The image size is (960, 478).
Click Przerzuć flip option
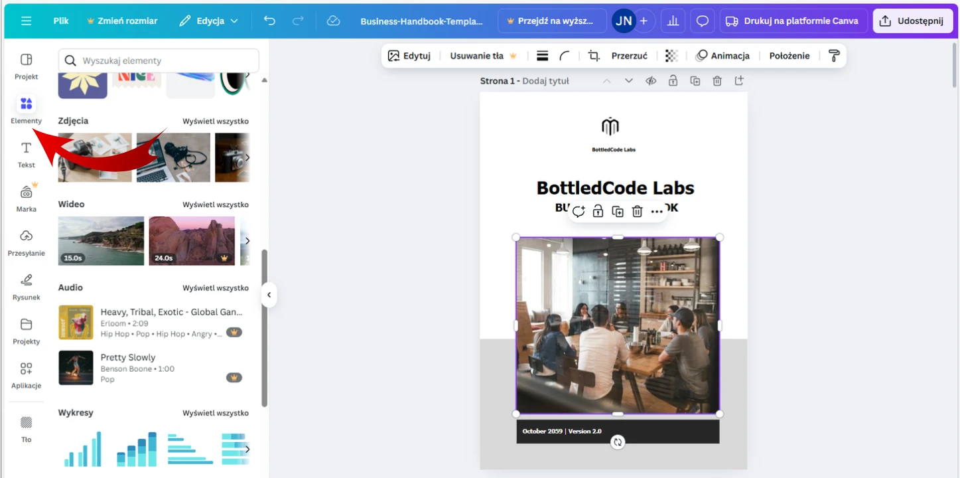click(x=630, y=56)
